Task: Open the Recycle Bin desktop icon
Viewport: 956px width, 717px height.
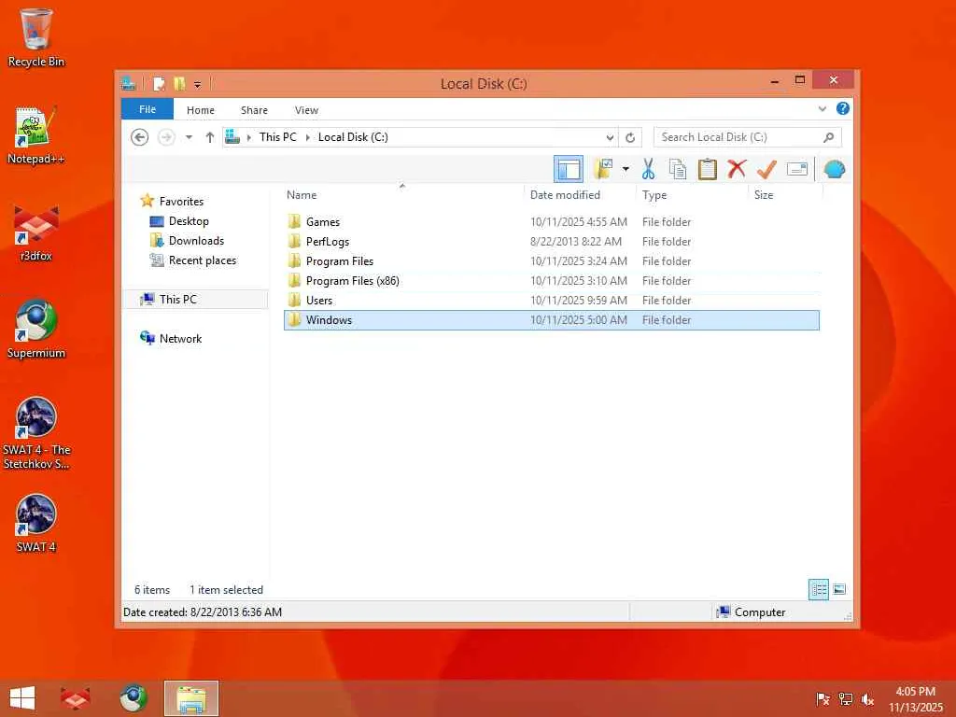Action: [x=36, y=37]
